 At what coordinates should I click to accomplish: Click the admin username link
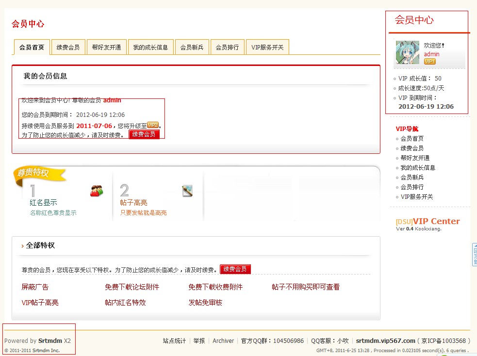(431, 54)
